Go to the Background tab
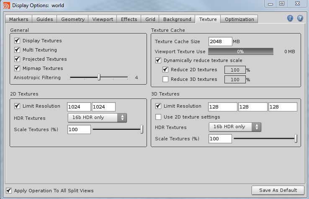 pos(177,19)
